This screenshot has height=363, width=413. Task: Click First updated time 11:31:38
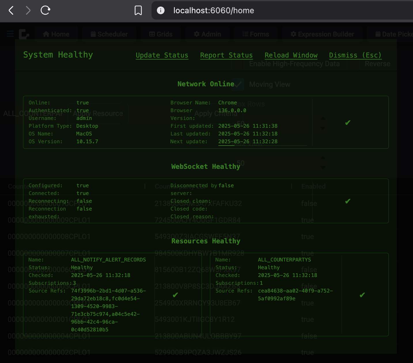(248, 126)
